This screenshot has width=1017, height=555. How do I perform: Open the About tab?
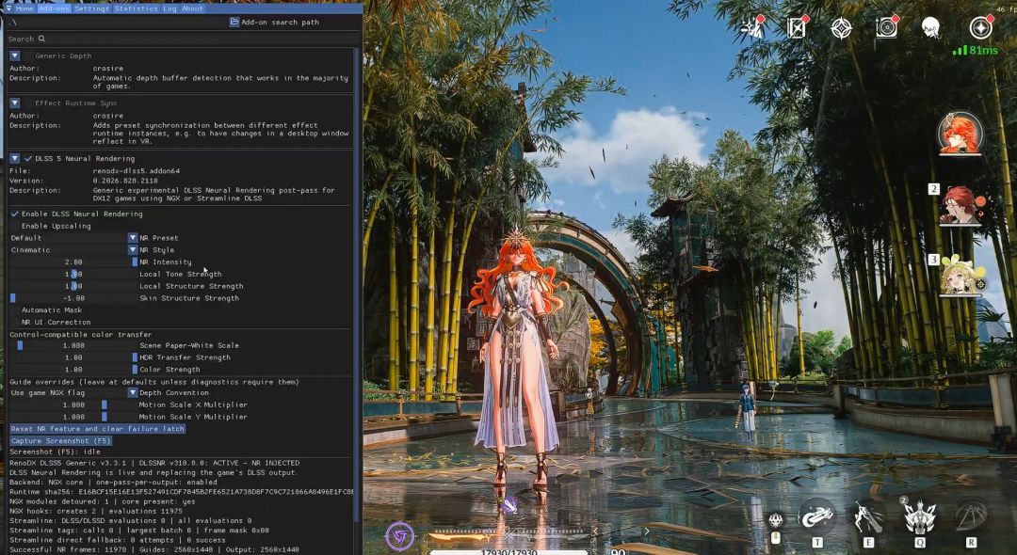pyautogui.click(x=193, y=9)
